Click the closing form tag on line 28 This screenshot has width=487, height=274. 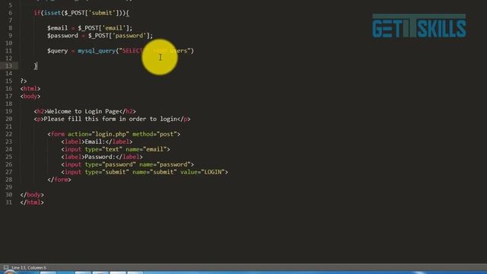point(59,180)
